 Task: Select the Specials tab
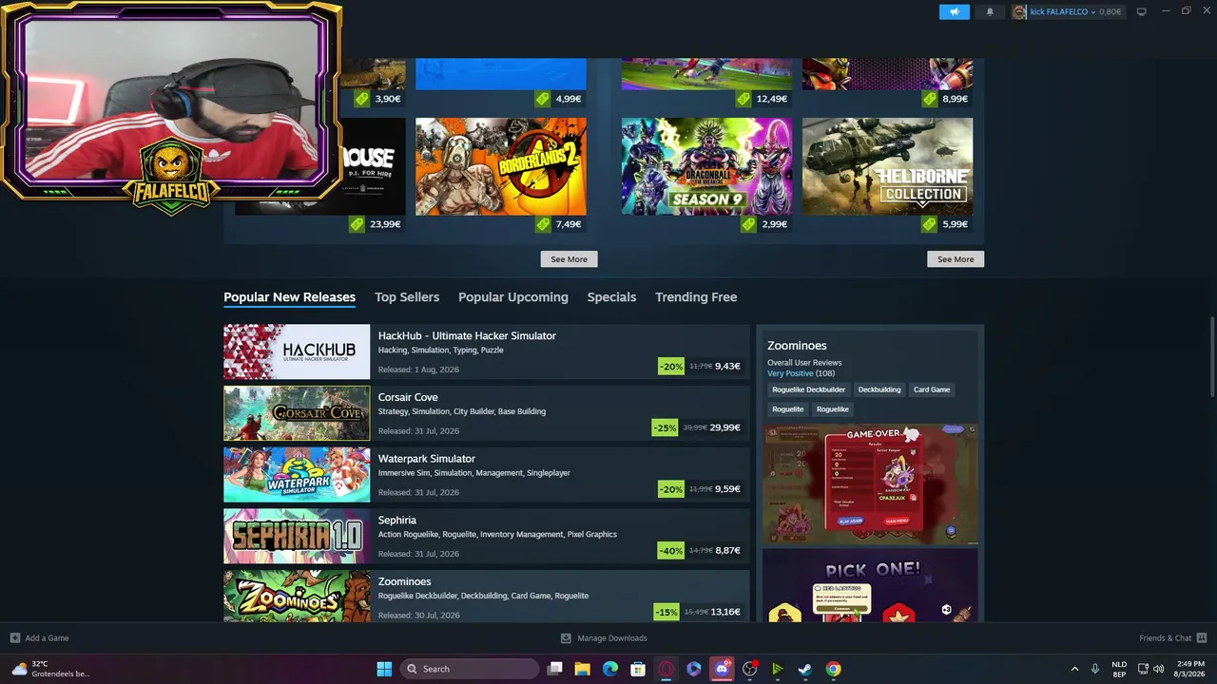[x=611, y=297]
